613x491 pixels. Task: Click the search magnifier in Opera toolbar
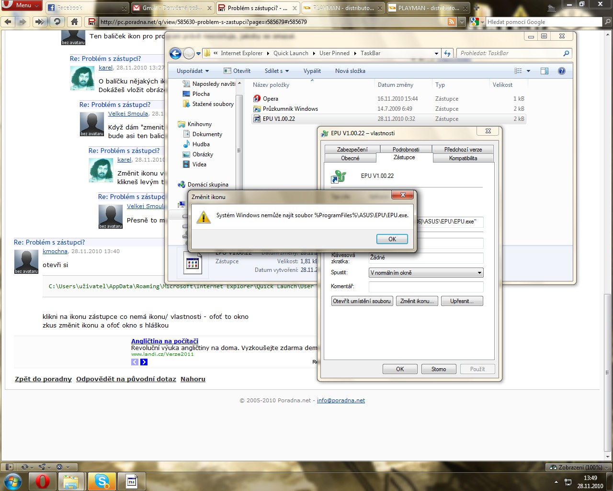tap(608, 22)
